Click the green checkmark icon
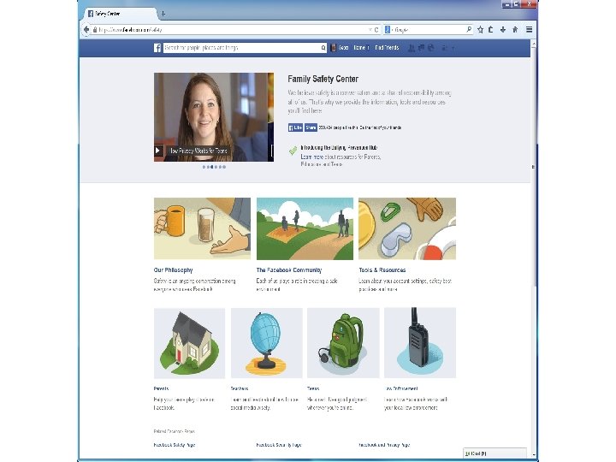 [x=293, y=150]
